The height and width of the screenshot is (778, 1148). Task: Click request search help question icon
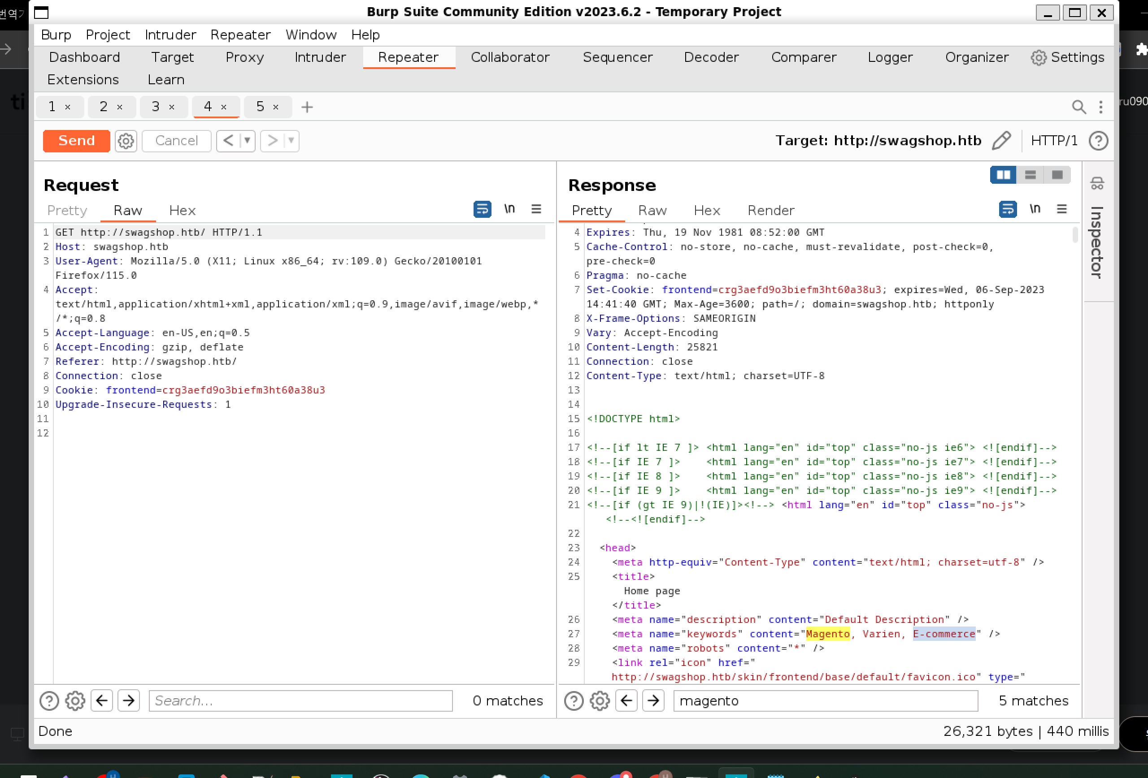(49, 700)
